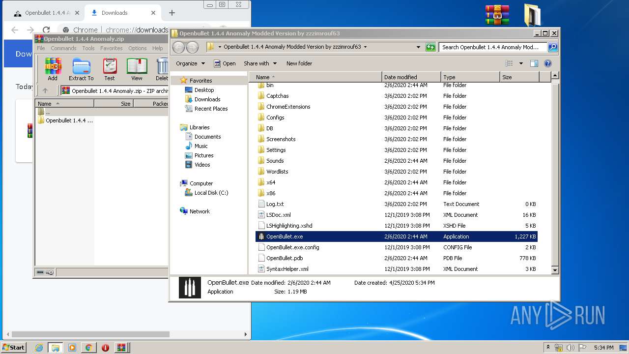Open WinRAR Tools menu
The height and width of the screenshot is (354, 629).
(88, 48)
